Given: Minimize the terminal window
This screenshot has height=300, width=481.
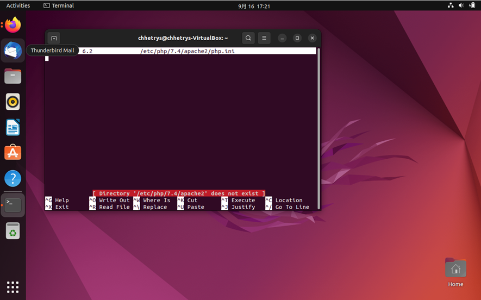Looking at the screenshot, I should (x=282, y=38).
